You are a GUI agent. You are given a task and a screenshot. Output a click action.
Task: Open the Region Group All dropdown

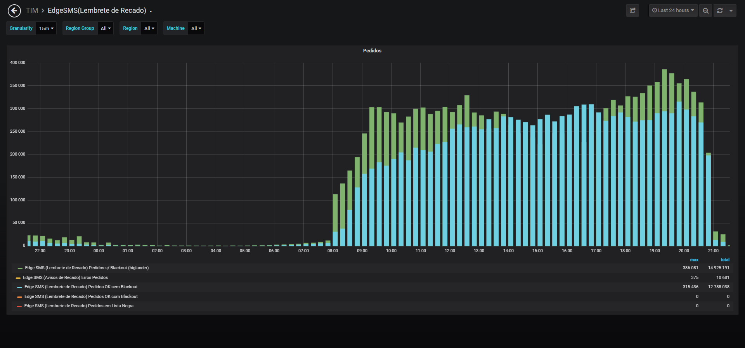[x=106, y=28]
